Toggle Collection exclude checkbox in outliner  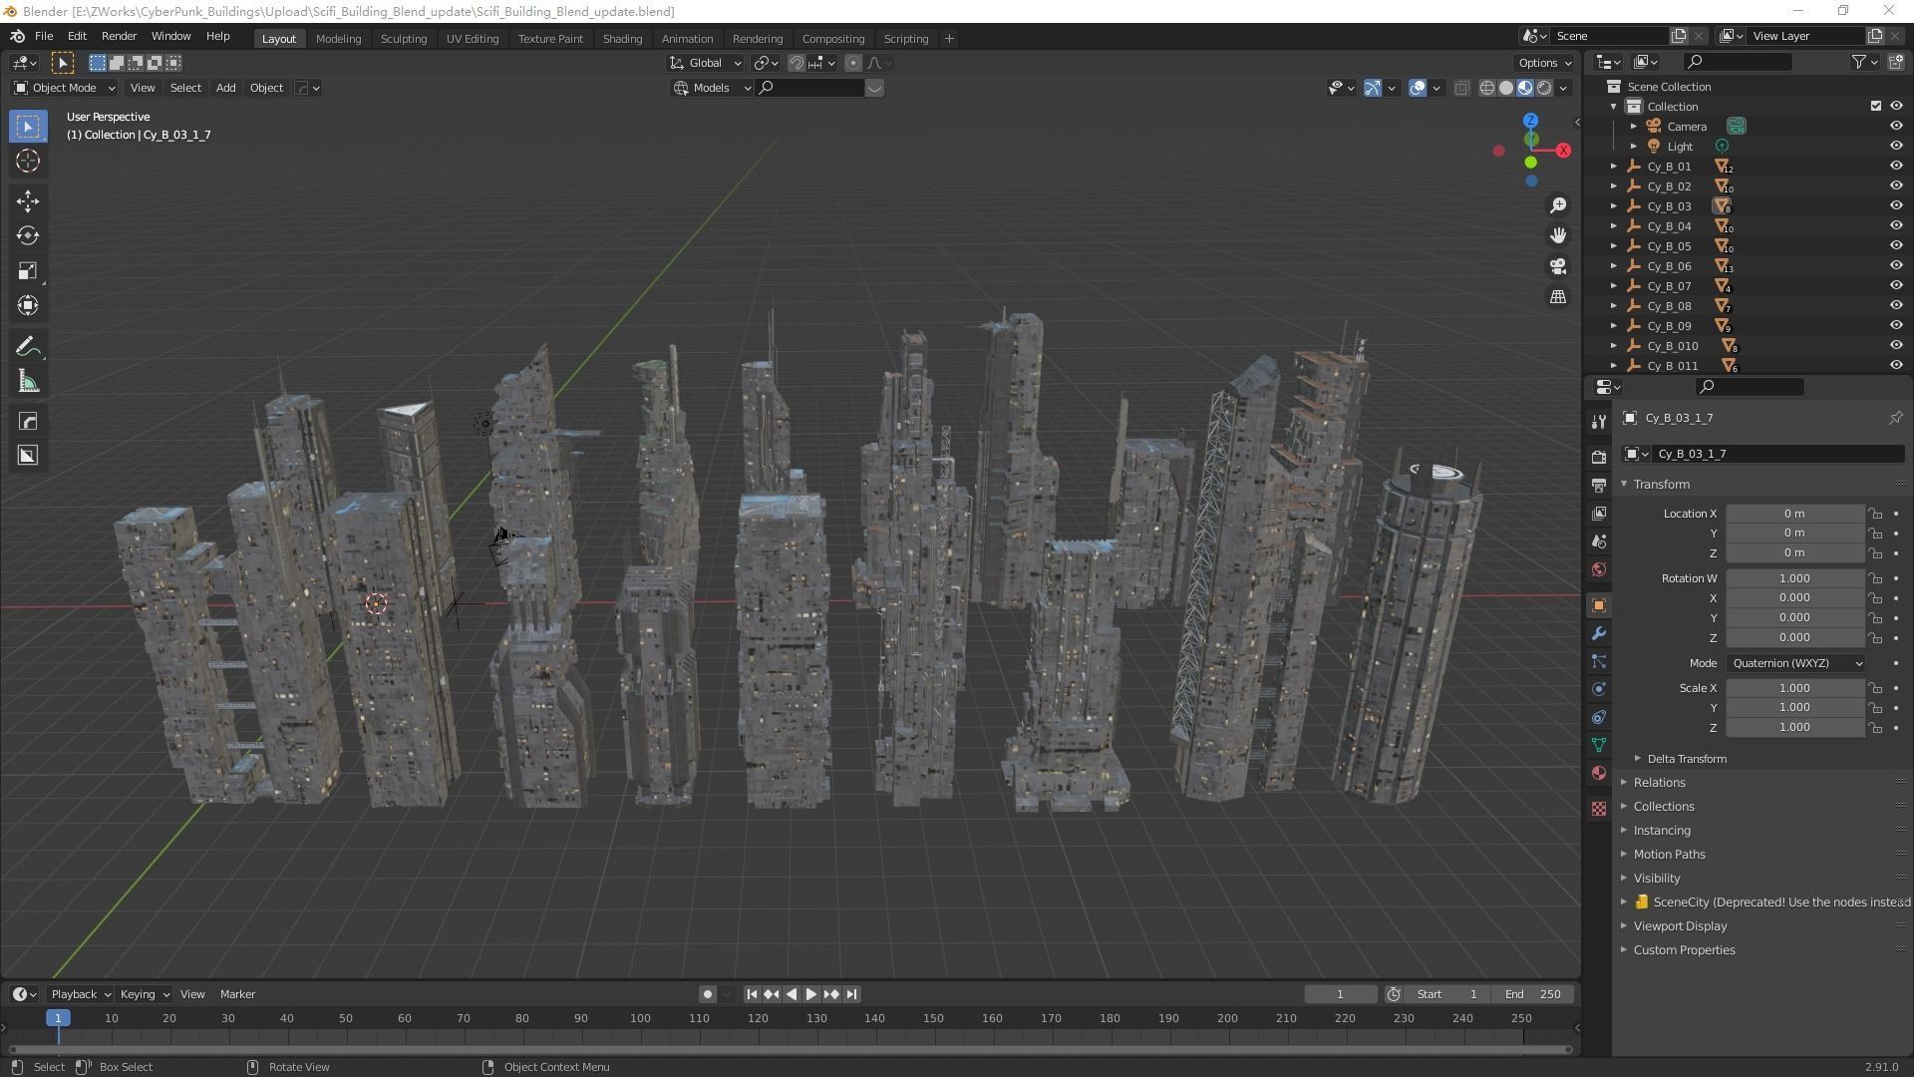pyautogui.click(x=1876, y=107)
